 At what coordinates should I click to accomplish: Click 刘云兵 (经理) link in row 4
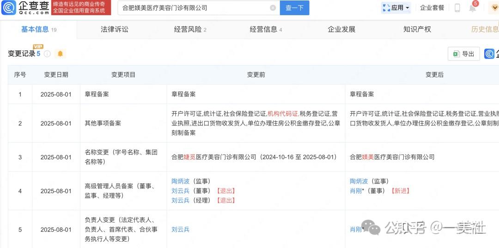[181, 200]
